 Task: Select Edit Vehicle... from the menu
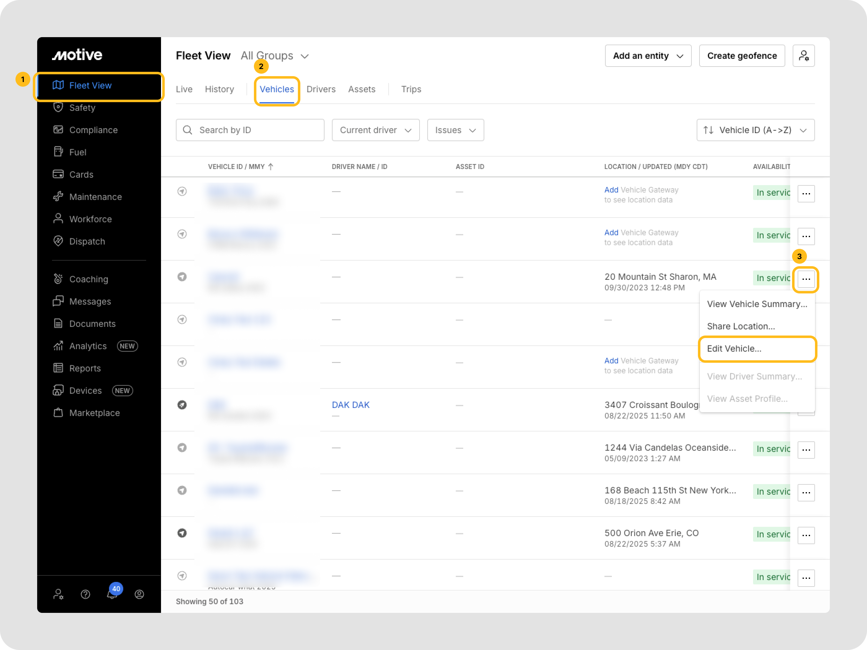click(x=734, y=349)
